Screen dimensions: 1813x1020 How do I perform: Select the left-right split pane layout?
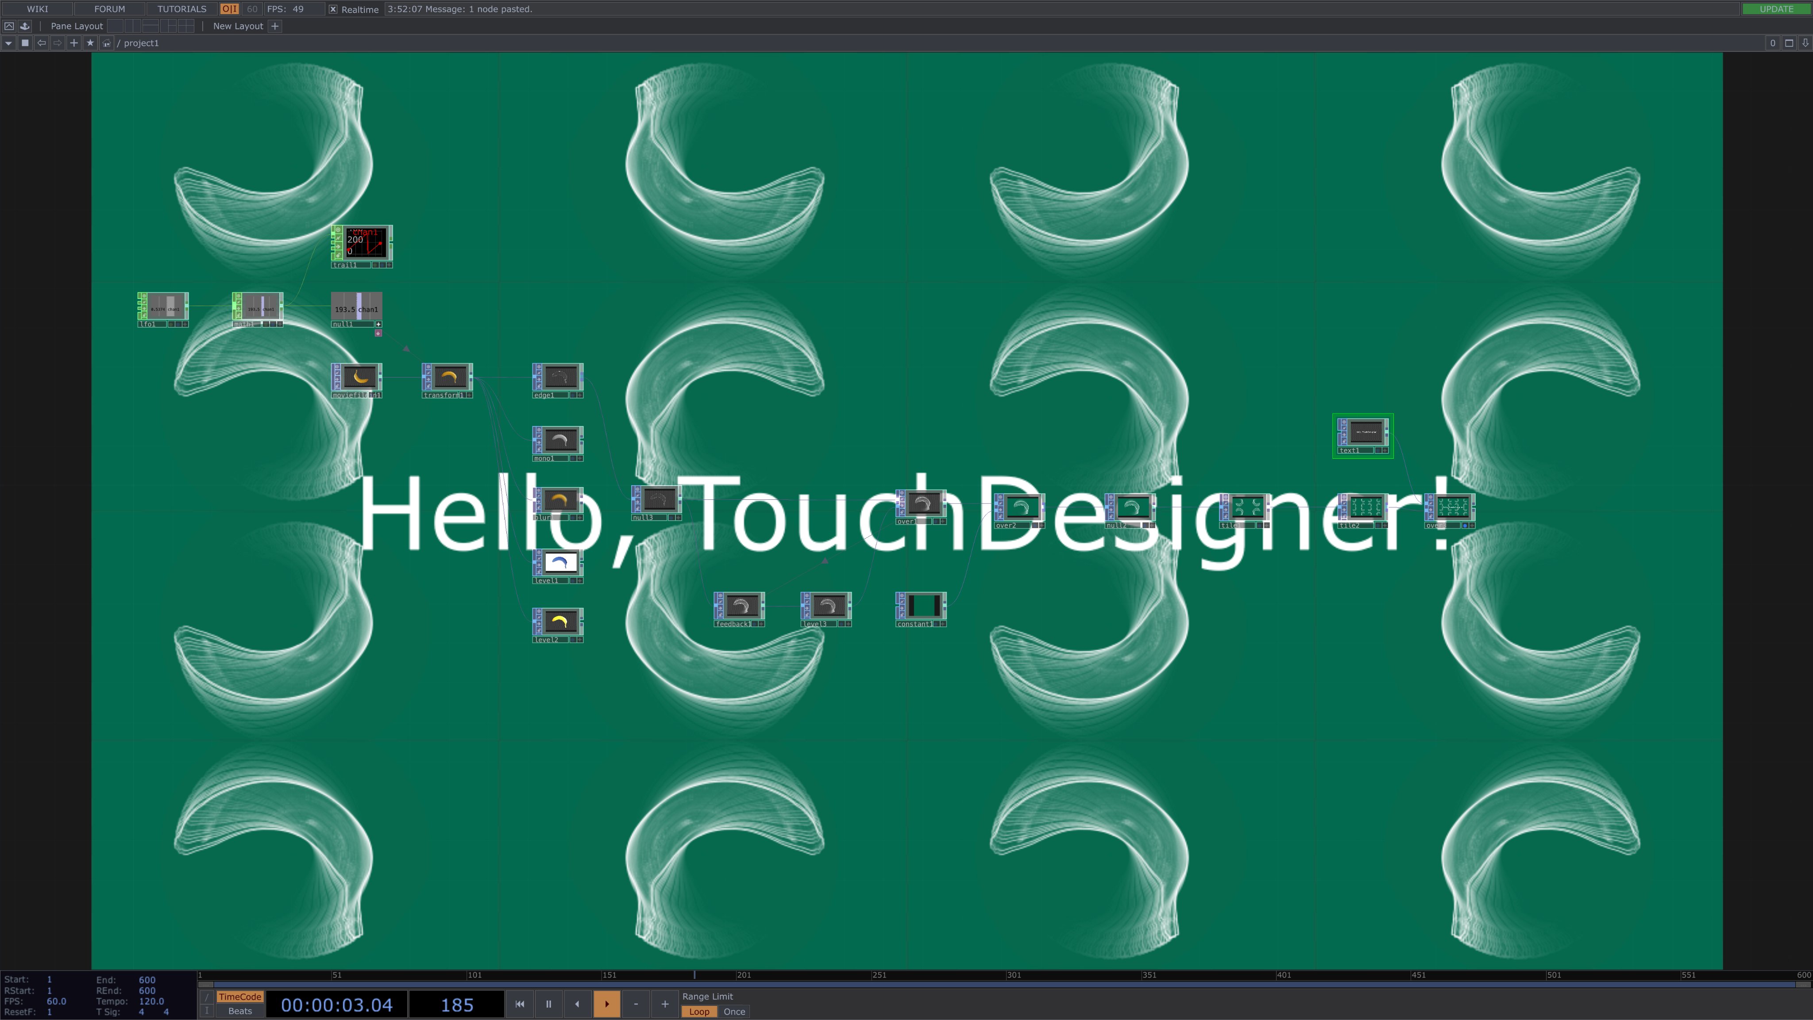tap(133, 26)
